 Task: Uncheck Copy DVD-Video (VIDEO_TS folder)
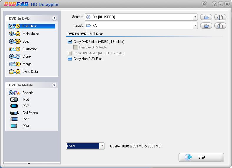click(x=70, y=42)
